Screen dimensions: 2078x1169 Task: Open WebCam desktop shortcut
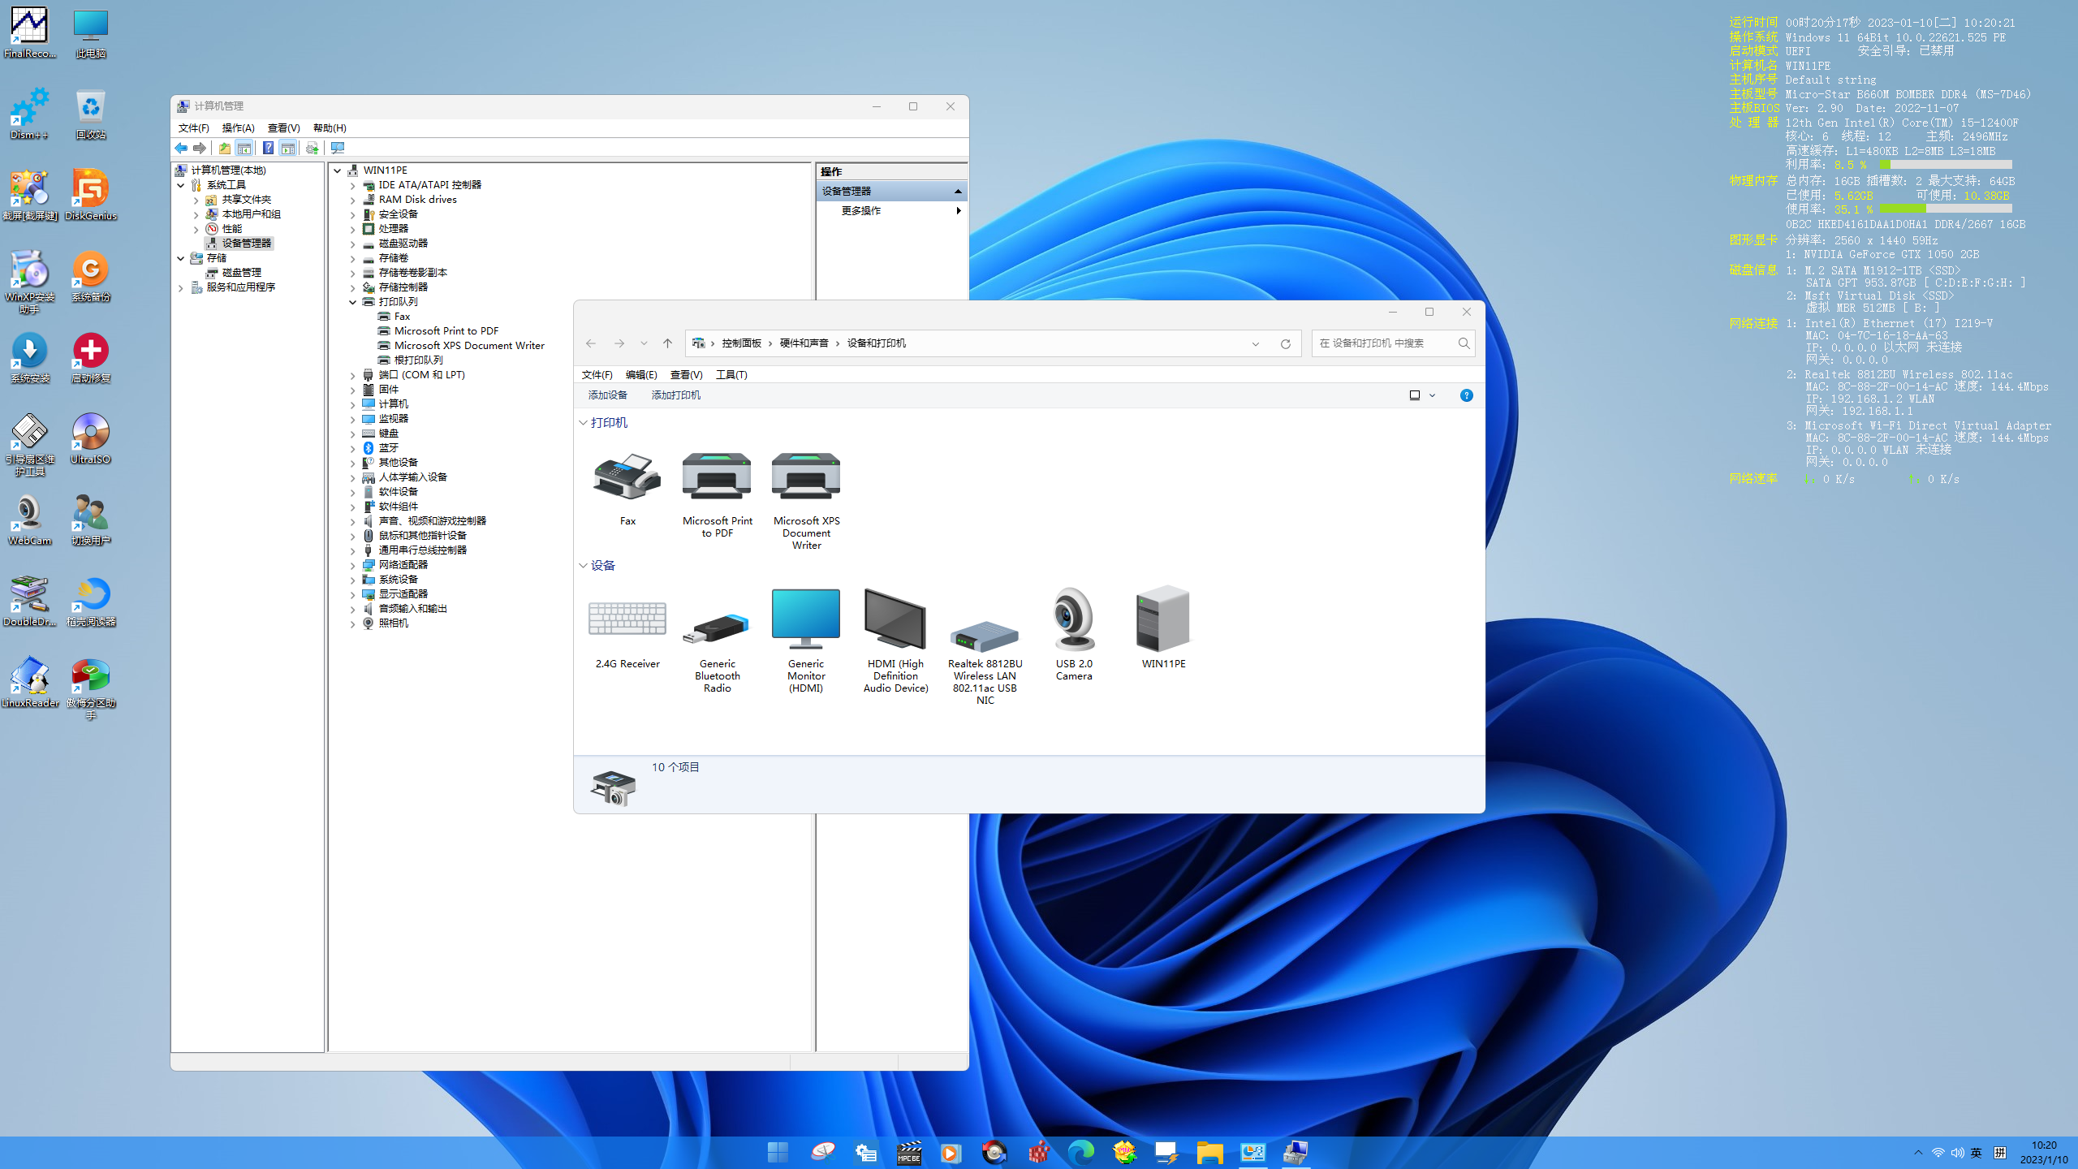[29, 520]
